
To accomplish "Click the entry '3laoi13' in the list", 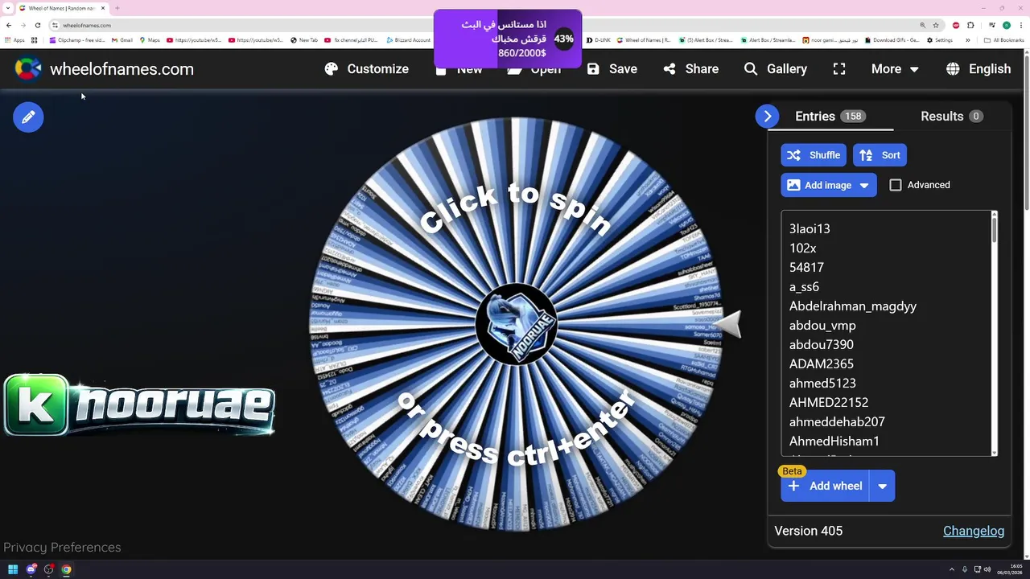I will click(x=810, y=229).
